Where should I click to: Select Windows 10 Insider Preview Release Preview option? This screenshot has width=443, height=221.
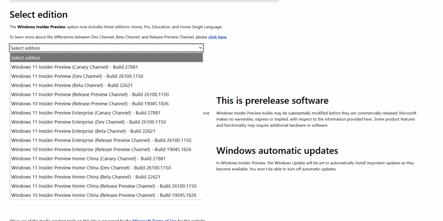90,104
